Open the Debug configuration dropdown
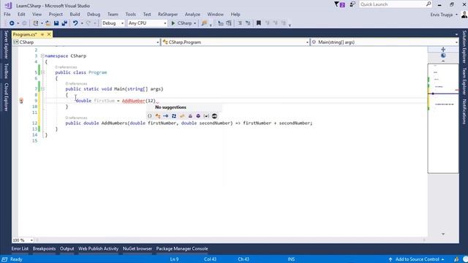468x263 pixels. click(113, 23)
